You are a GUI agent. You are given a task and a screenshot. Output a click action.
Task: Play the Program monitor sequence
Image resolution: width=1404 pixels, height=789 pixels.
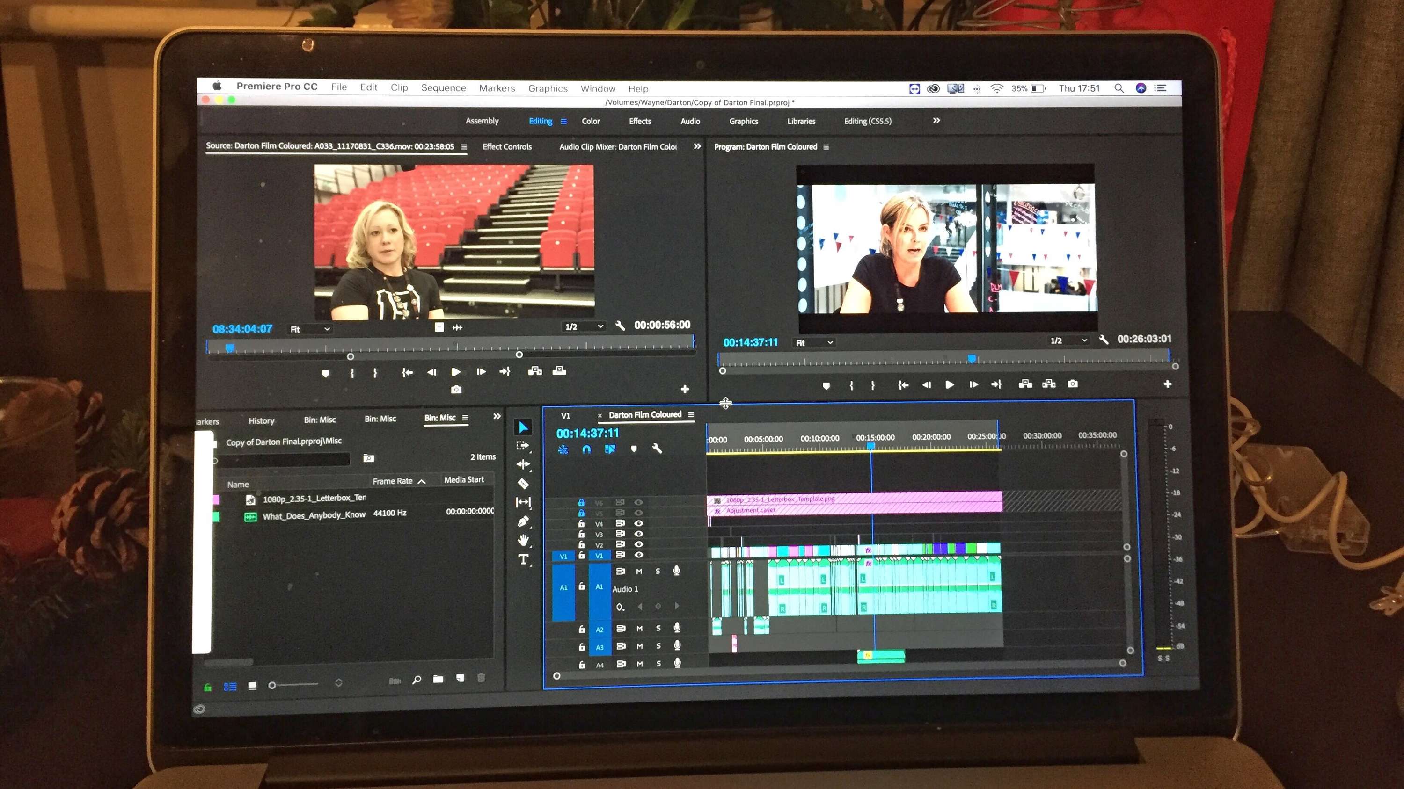click(x=950, y=385)
